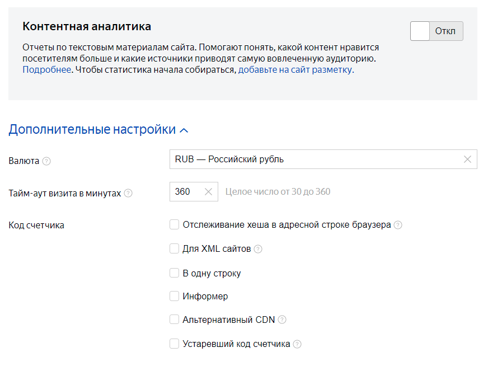Screen dimensions: 488x371
Task: Click help icon for Отслеживание хеша option
Action: click(398, 225)
